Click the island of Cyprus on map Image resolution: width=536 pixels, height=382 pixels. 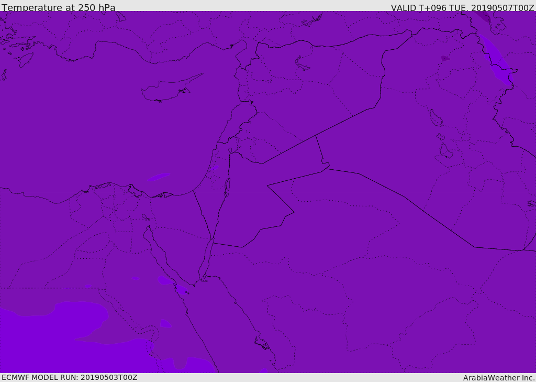pyautogui.click(x=171, y=89)
